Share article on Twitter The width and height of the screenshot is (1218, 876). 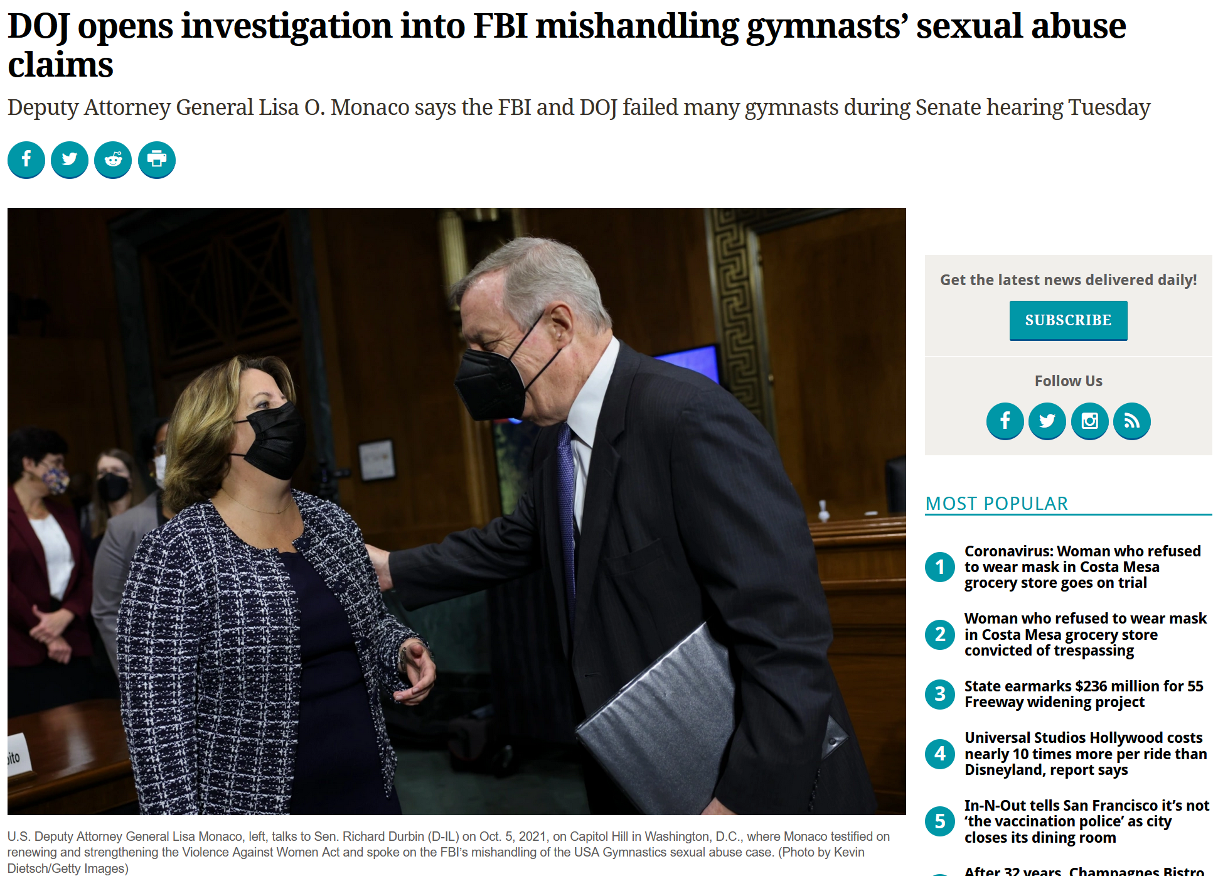pyautogui.click(x=70, y=160)
